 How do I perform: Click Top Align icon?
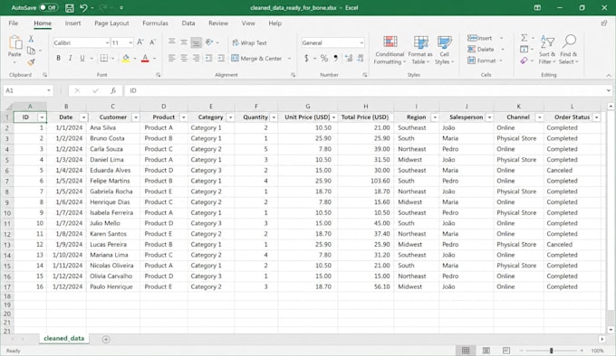point(172,42)
